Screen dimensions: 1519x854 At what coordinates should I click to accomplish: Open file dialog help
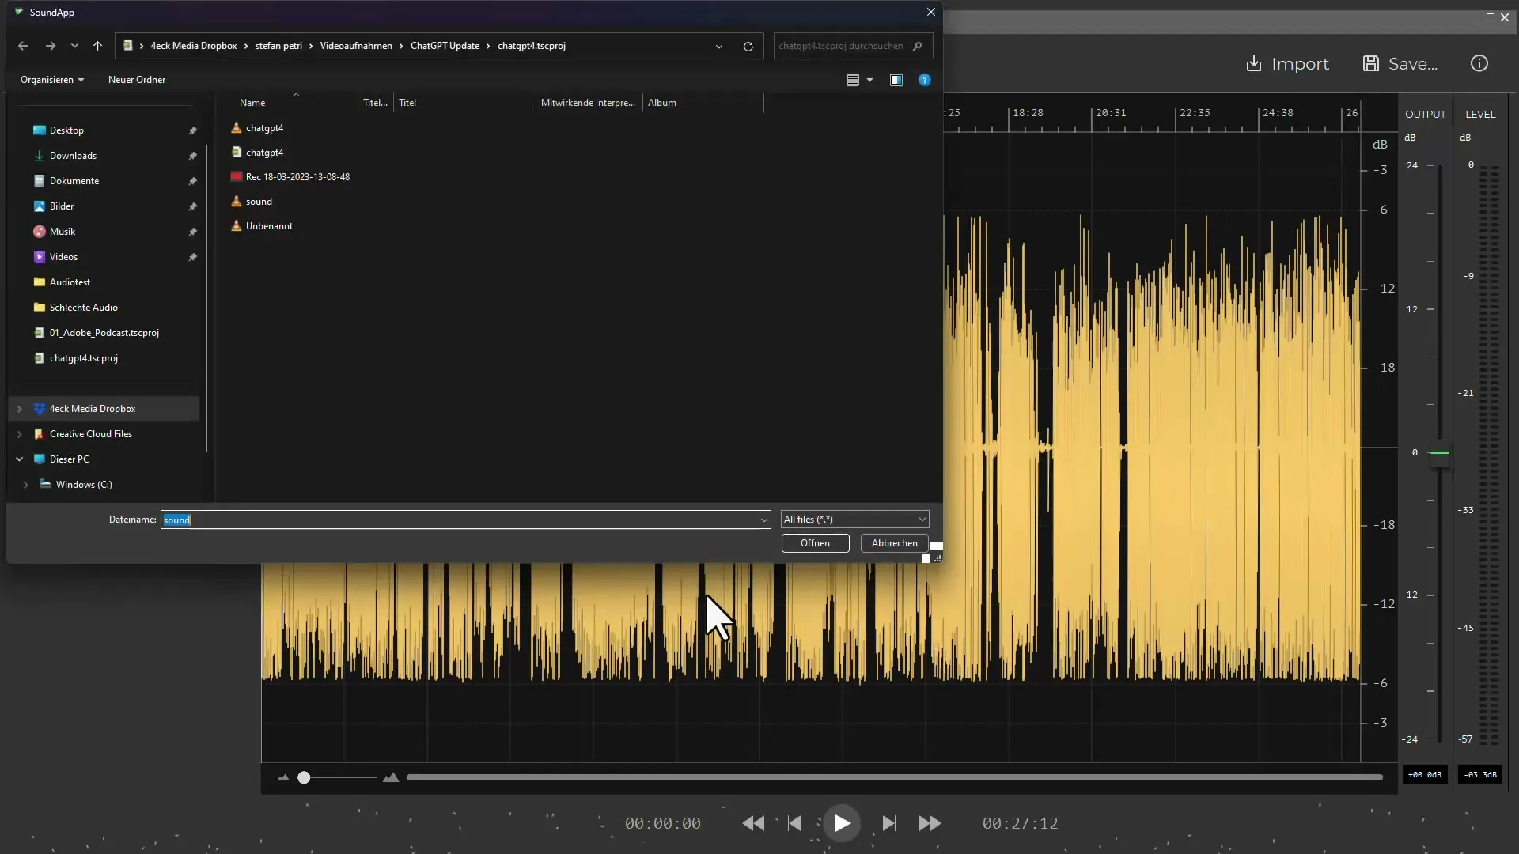tap(925, 80)
